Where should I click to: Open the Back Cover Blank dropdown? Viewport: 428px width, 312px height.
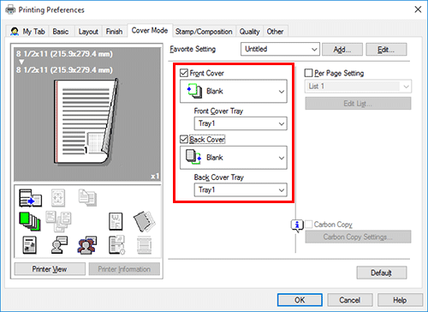234,158
